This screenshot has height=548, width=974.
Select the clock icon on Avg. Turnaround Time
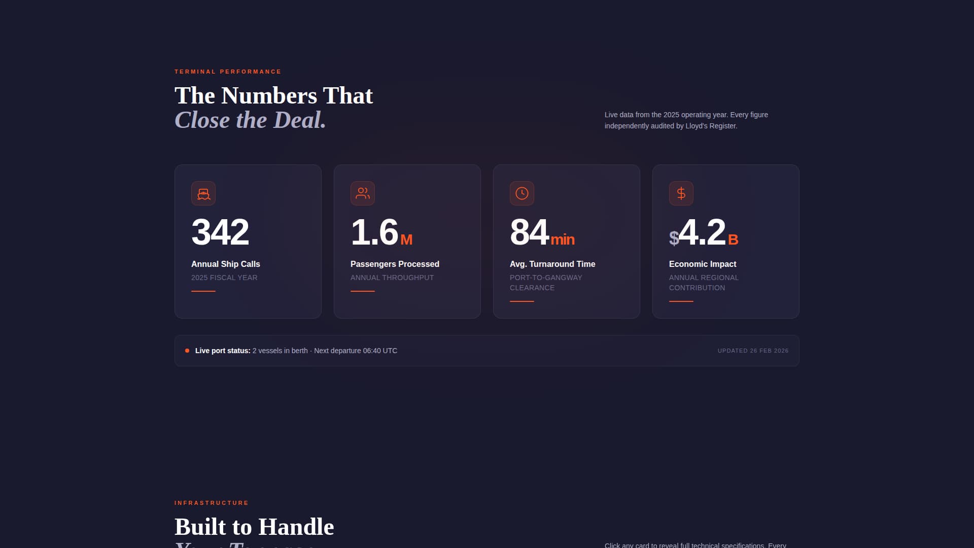[522, 193]
